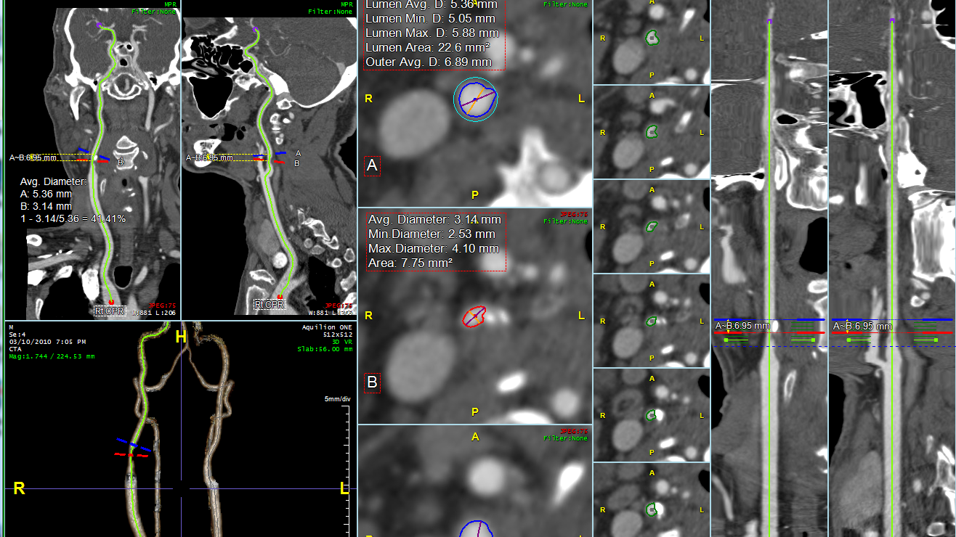Click the A~B:6.95 mm label in first stretched view

(x=742, y=326)
